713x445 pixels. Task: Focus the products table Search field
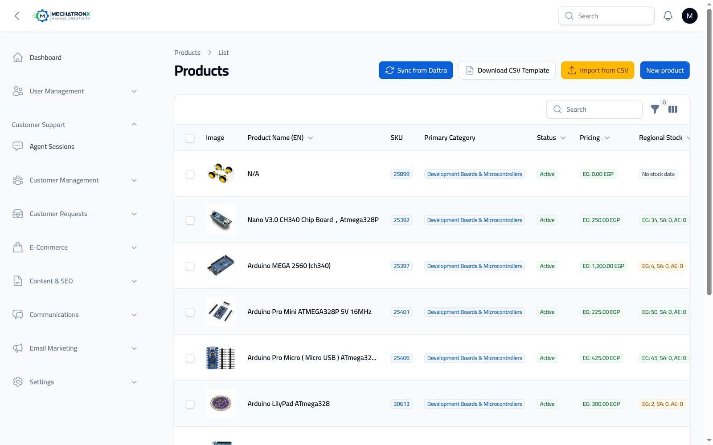coord(594,109)
